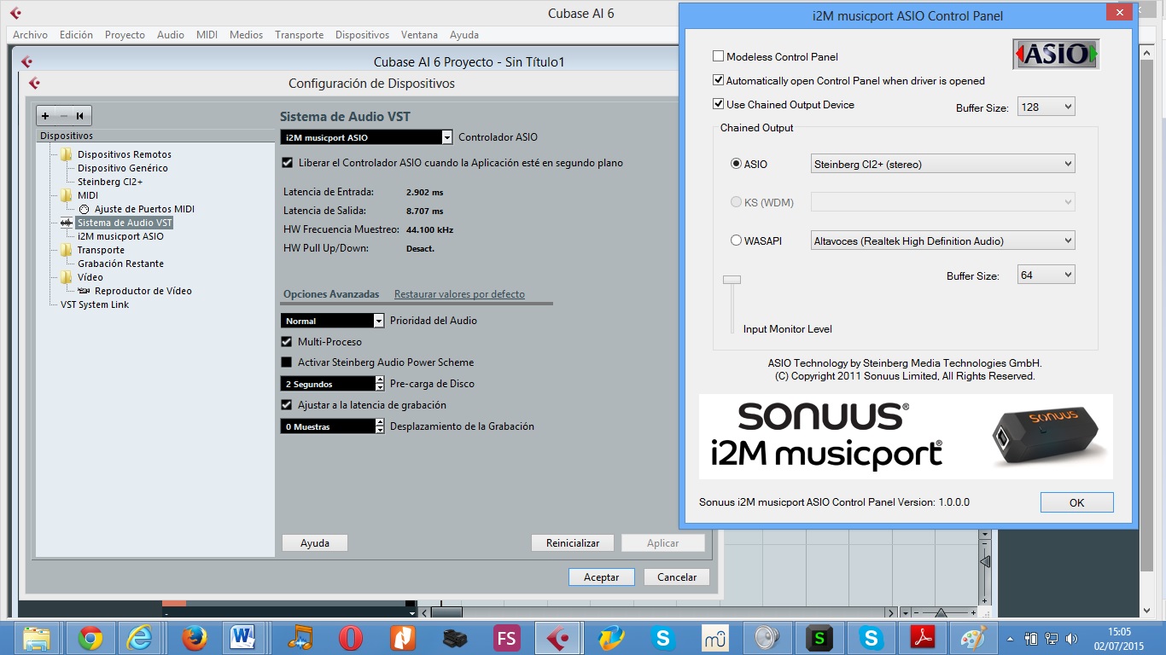This screenshot has height=655, width=1166.
Task: Click the Transporte folder icon
Action: (66, 250)
